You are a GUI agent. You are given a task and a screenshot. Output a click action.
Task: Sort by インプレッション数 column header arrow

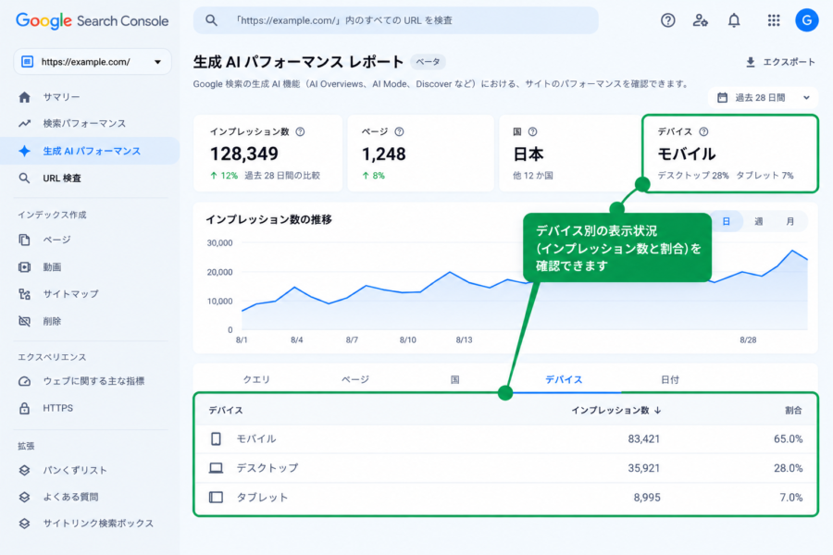click(658, 410)
